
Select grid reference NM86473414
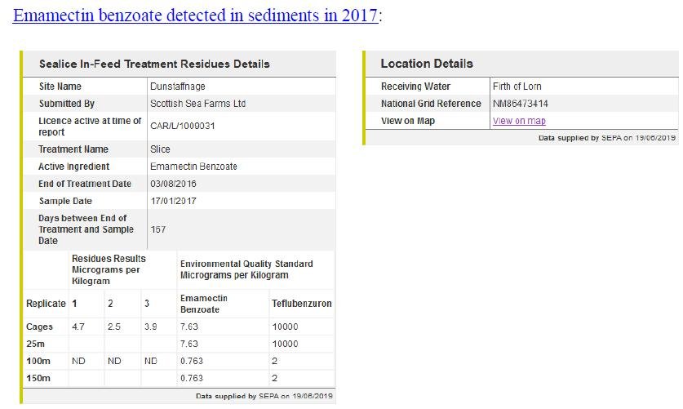coord(521,104)
